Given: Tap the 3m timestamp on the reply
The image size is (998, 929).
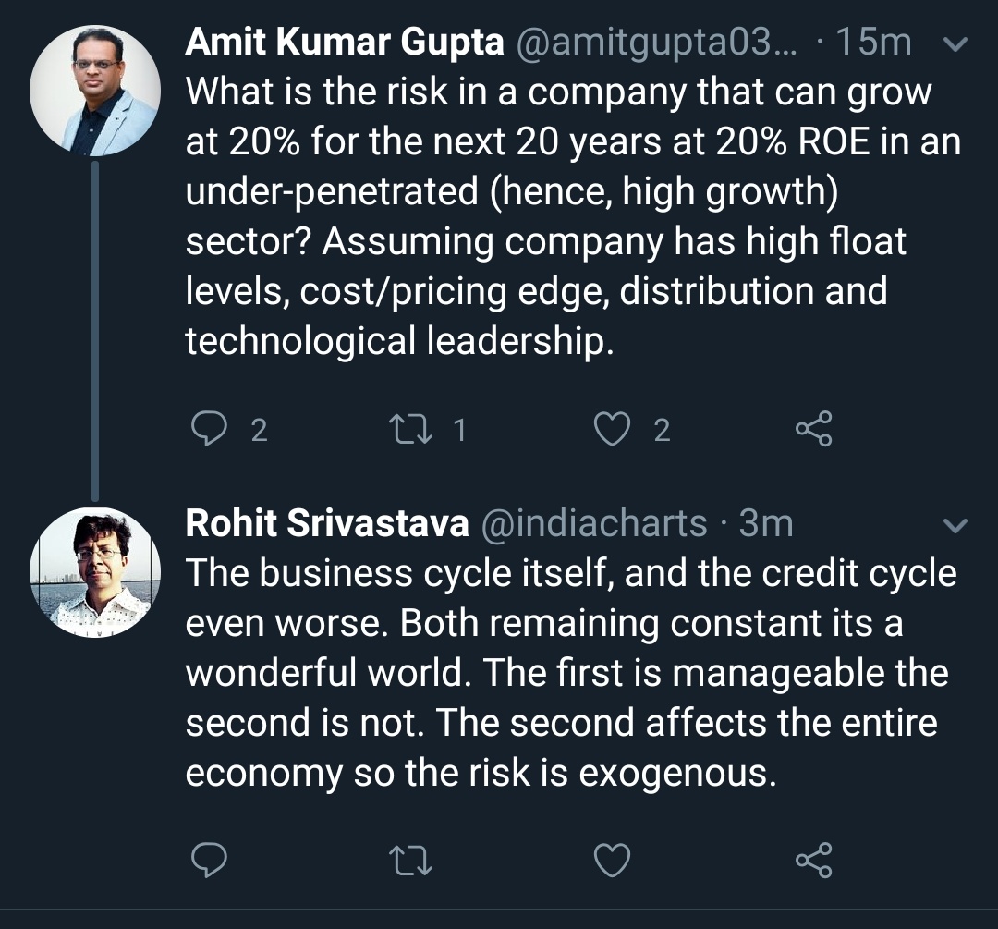Looking at the screenshot, I should coord(766,524).
